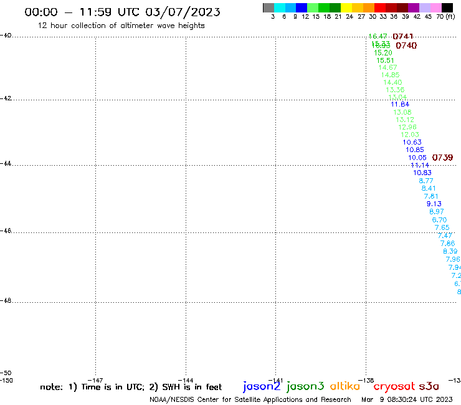The height and width of the screenshot is (405, 461).
Task: Click the wave height value 8.77
Action: pyautogui.click(x=426, y=181)
